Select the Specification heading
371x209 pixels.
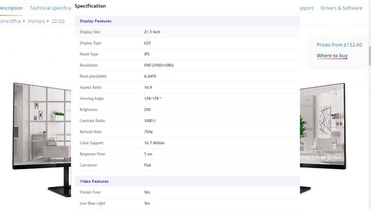90,6
